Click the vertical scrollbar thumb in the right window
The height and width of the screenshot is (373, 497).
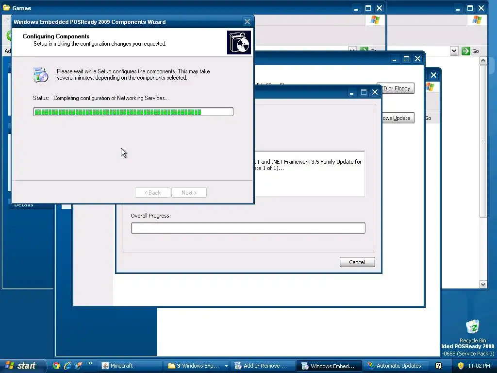(483, 141)
